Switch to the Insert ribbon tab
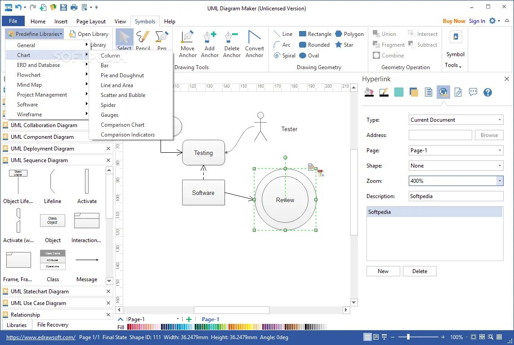The image size is (514, 345). (61, 21)
